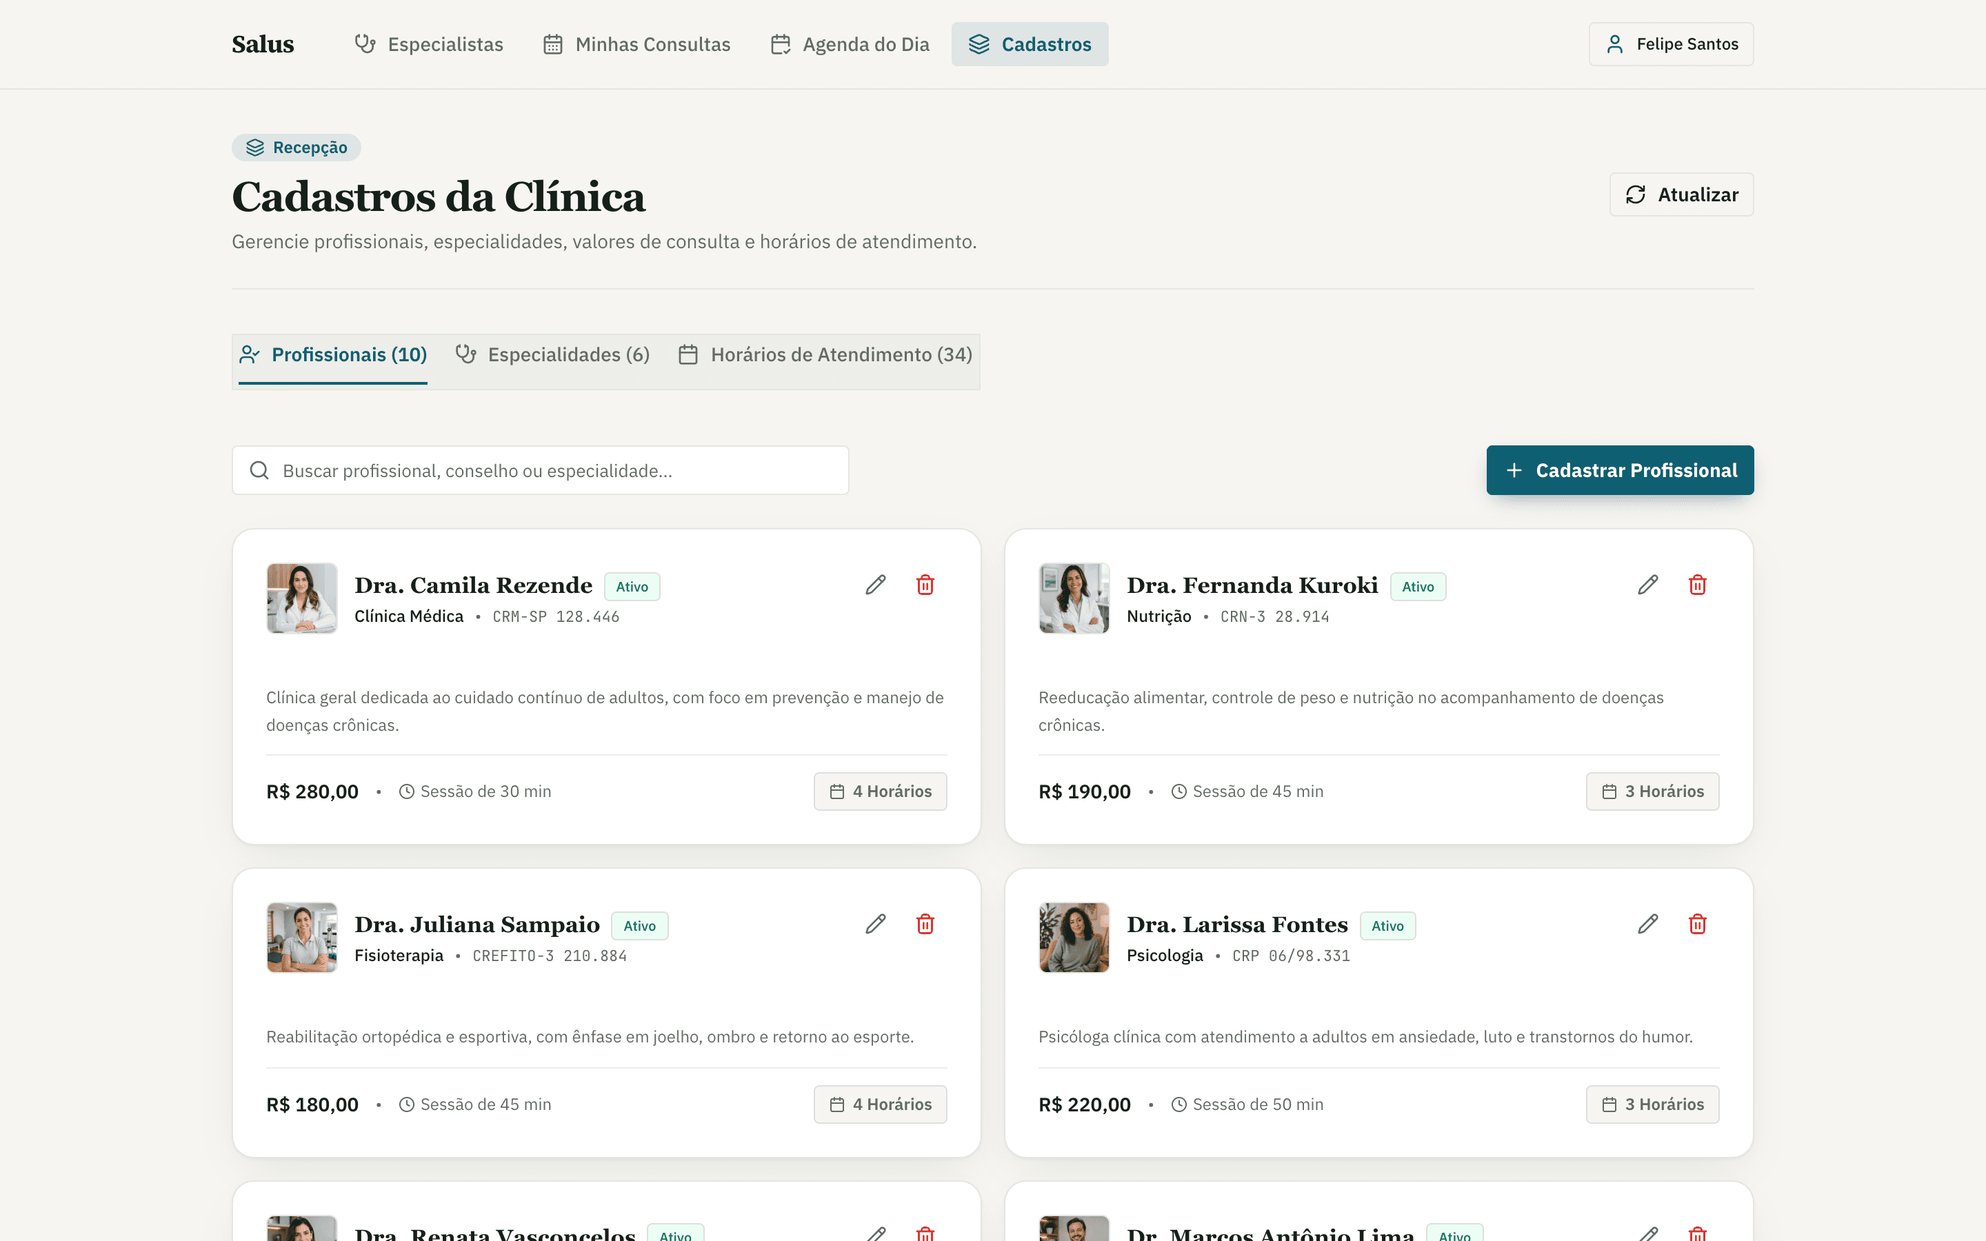Go to Agenda do Dia
This screenshot has height=1241, width=1986.
click(850, 44)
